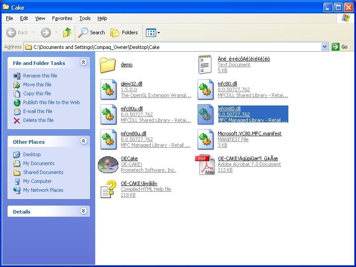The image size is (356, 267).
Task: Open the Search pane
Action: [x=91, y=32]
